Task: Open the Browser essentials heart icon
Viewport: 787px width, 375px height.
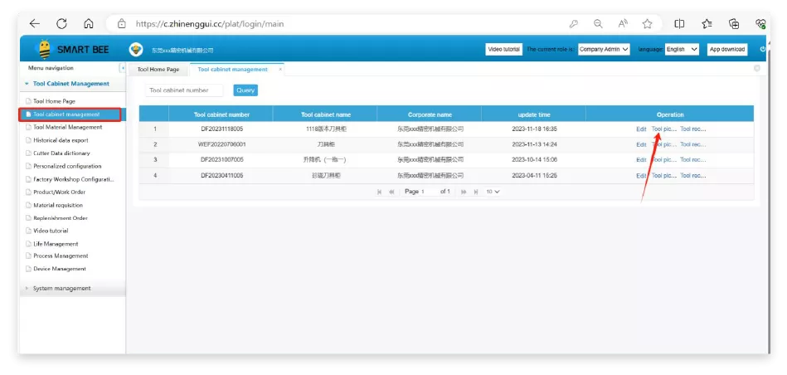Action: click(760, 23)
